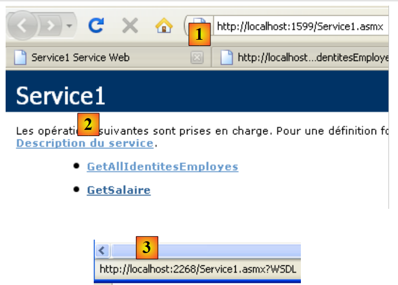Open the recent pages history dropdown arrow
The width and height of the screenshot is (398, 285).
coord(69,26)
